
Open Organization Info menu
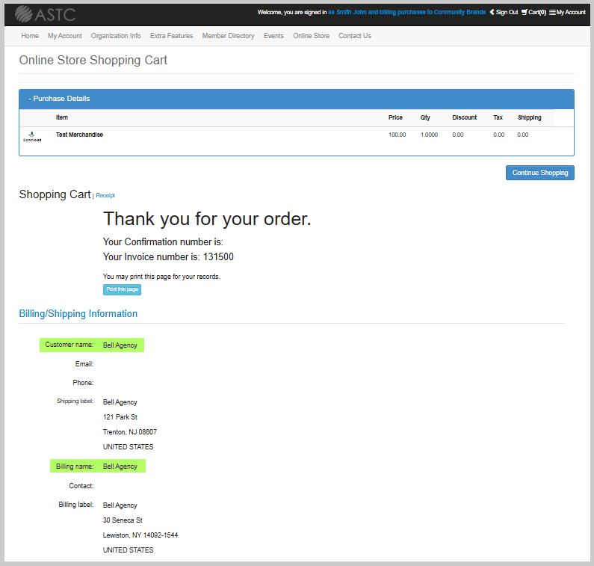coord(116,36)
